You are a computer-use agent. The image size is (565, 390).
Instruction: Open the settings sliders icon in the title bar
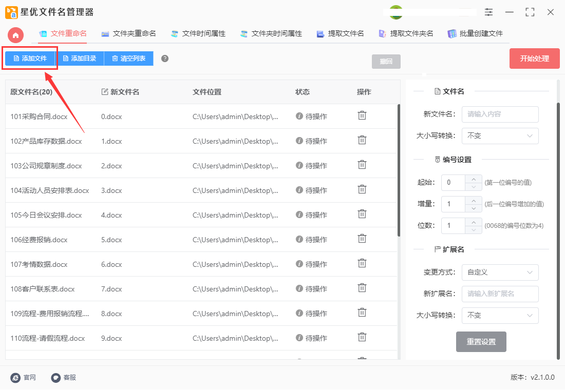click(488, 12)
